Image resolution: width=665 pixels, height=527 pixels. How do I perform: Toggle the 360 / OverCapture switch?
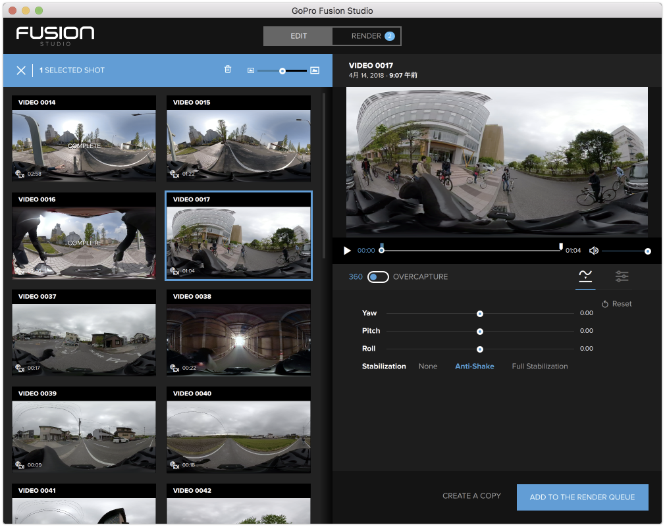point(378,277)
